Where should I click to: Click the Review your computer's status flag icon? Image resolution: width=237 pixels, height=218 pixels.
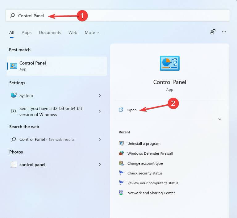pos(121,183)
